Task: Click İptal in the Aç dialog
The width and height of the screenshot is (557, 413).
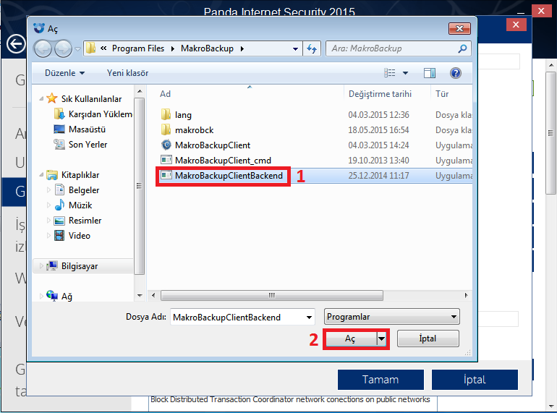Action: click(x=428, y=339)
